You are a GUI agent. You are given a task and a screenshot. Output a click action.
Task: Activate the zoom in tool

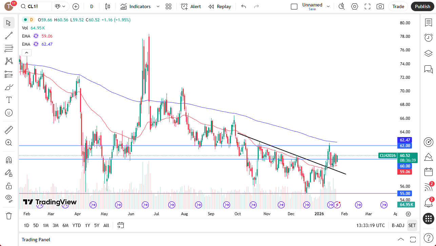(9, 142)
